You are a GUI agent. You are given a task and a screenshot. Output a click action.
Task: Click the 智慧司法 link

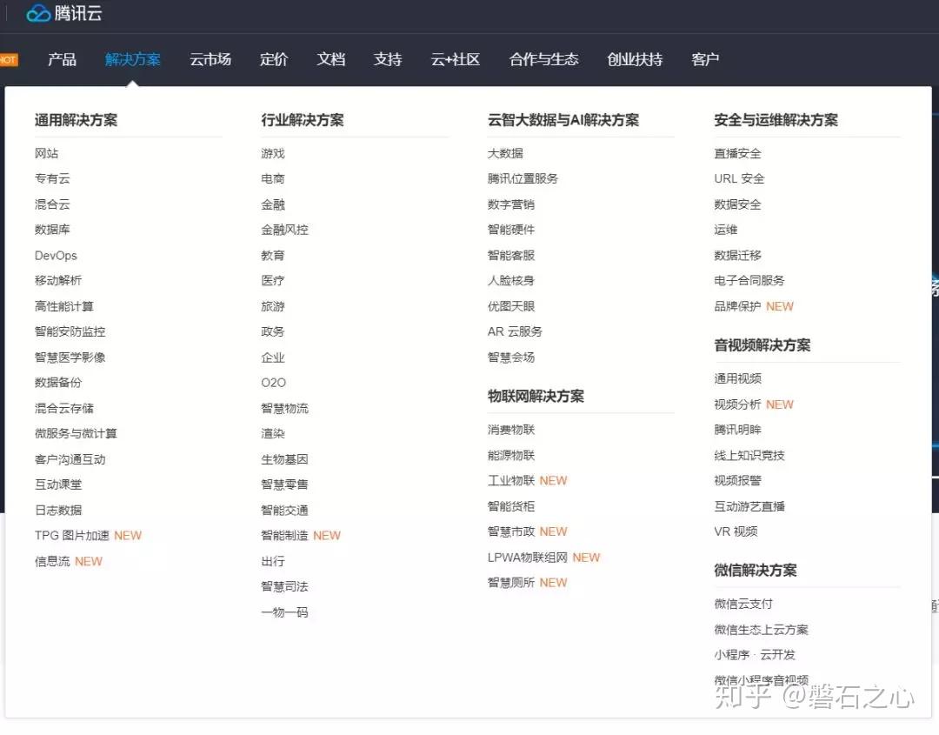click(x=284, y=586)
